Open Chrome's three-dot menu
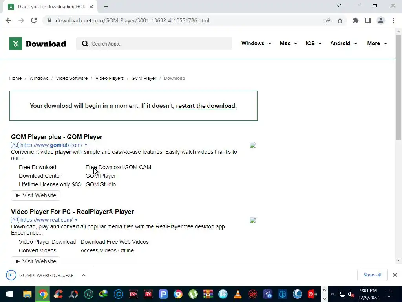Screen dimensions: 402x302 [x=393, y=20]
